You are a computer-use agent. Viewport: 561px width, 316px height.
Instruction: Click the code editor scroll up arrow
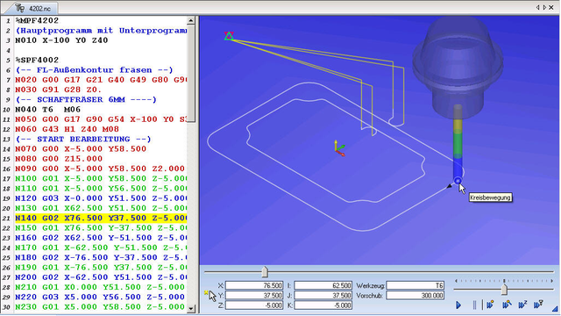(x=191, y=21)
